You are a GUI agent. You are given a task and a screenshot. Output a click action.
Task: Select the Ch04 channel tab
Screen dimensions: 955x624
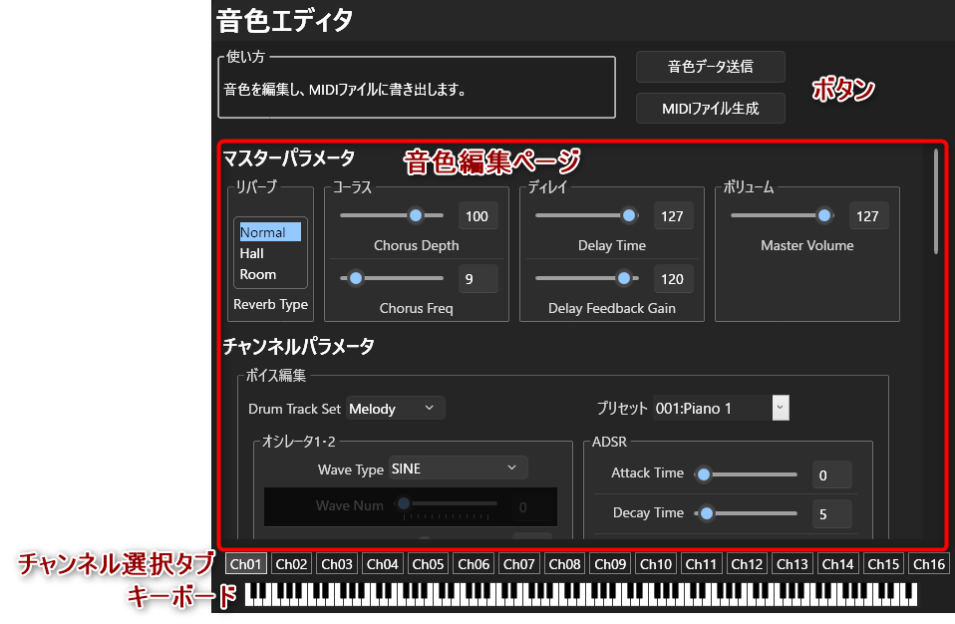(x=383, y=564)
